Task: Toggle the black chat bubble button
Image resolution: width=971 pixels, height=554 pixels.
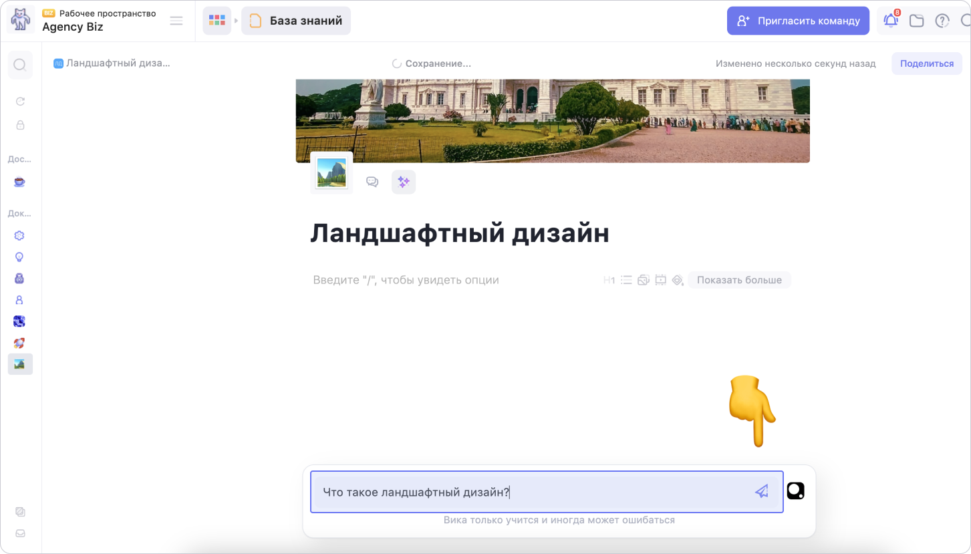Action: (795, 491)
